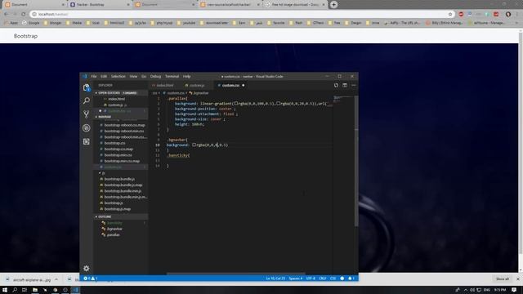Open the Windows Start menu

pos(5,290)
